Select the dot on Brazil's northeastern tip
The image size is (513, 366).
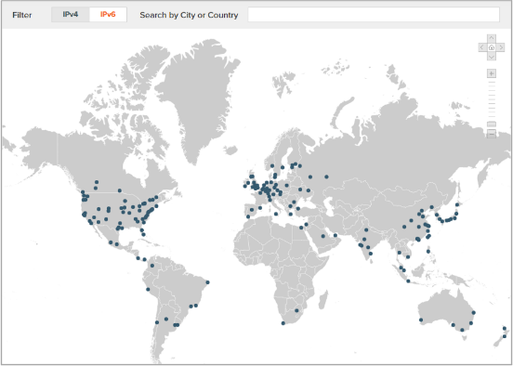click(x=207, y=282)
